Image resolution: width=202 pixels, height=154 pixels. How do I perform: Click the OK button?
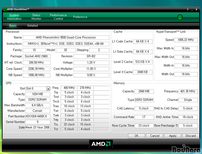pos(136,136)
